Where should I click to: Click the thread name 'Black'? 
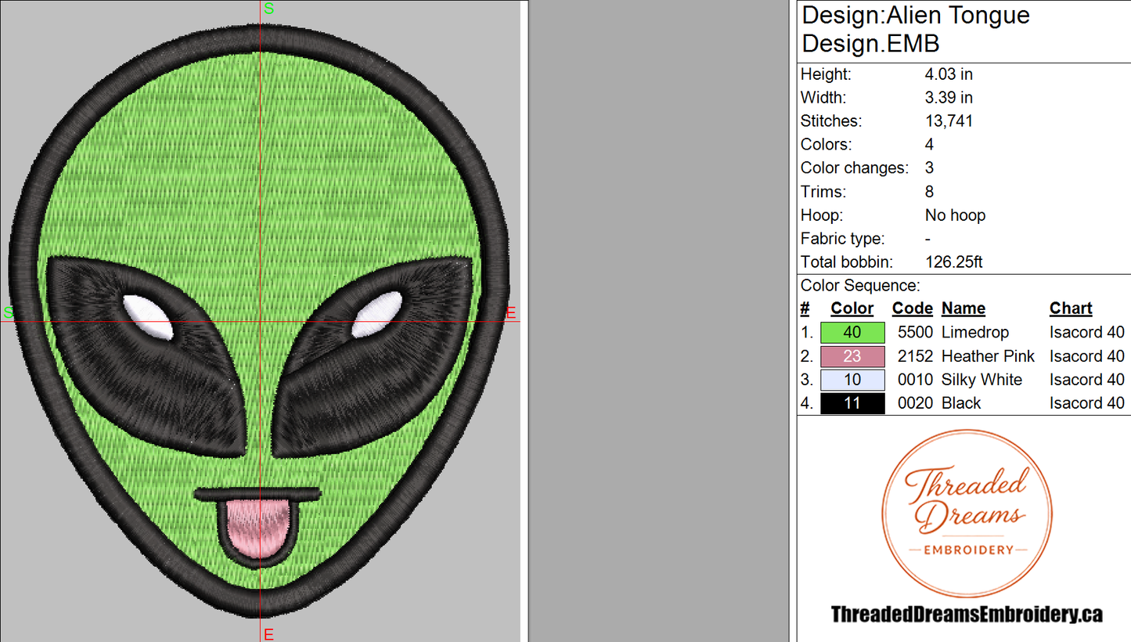[961, 403]
